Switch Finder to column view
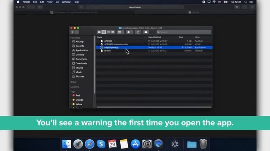Screen dimensions: 270x151 pos(108,32)
